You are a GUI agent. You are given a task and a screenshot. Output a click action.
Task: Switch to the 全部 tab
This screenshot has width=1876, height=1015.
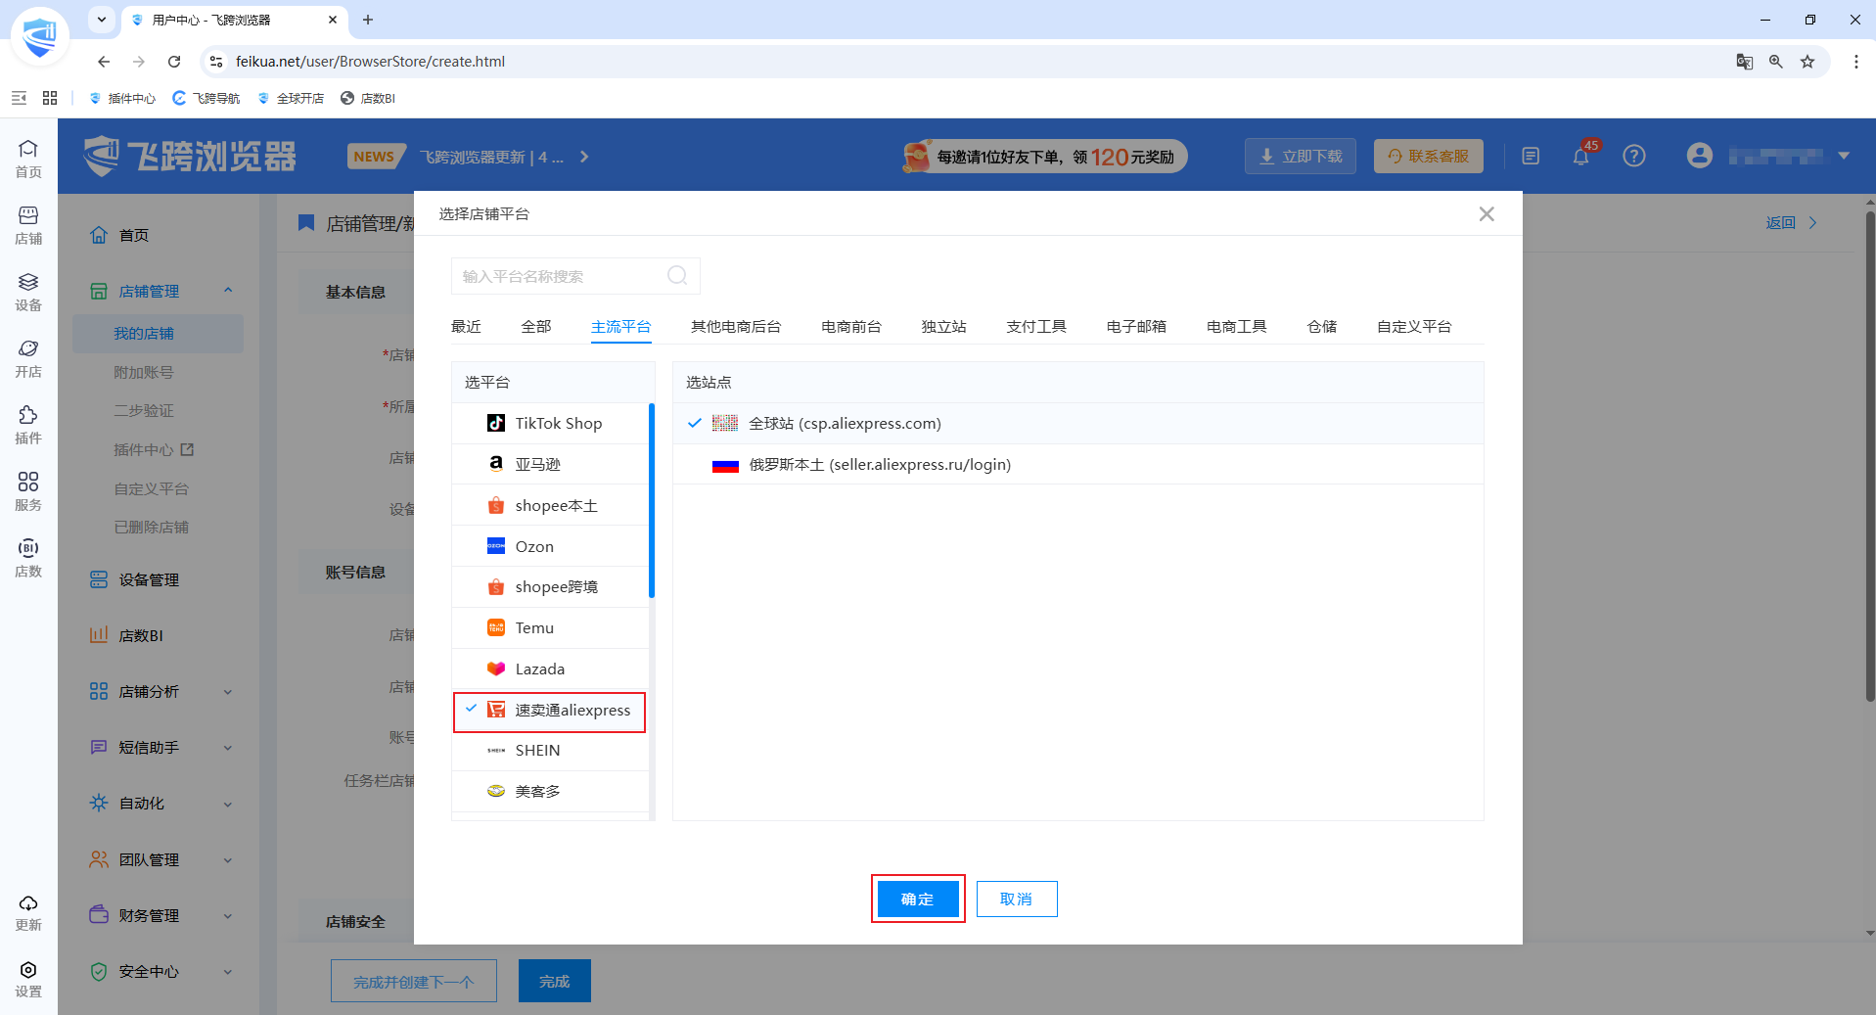coord(536,326)
